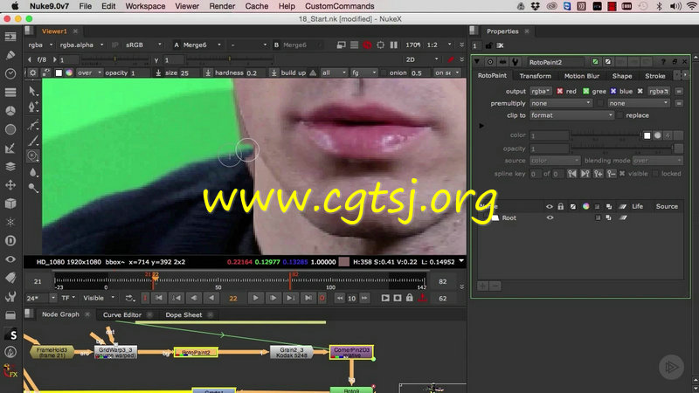Pause the viewer updates
The height and width of the screenshot is (393, 699).
tap(394, 45)
